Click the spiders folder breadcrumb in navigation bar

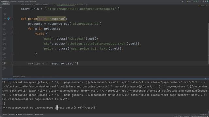click(x=27, y=1)
